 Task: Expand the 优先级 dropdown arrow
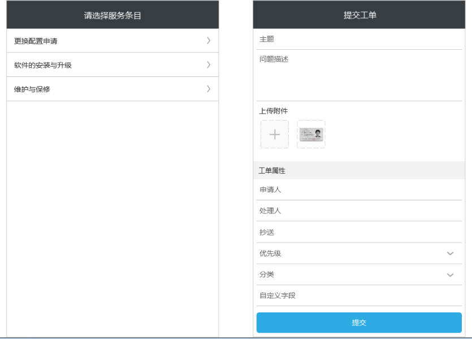450,254
